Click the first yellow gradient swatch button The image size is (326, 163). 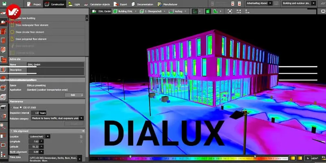tap(293, 158)
